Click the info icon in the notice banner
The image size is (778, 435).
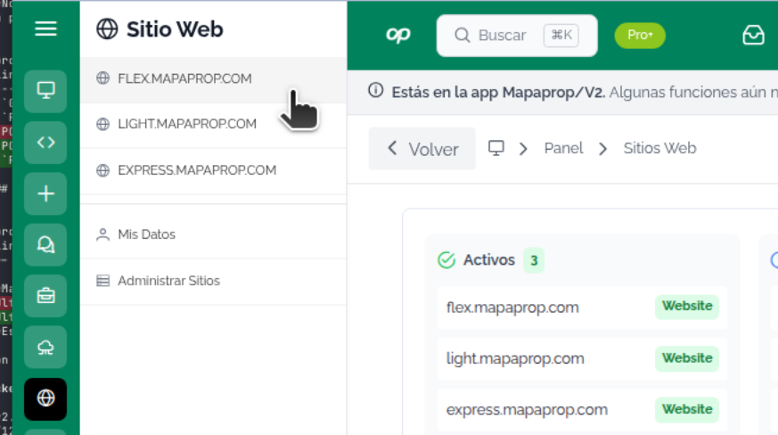375,90
